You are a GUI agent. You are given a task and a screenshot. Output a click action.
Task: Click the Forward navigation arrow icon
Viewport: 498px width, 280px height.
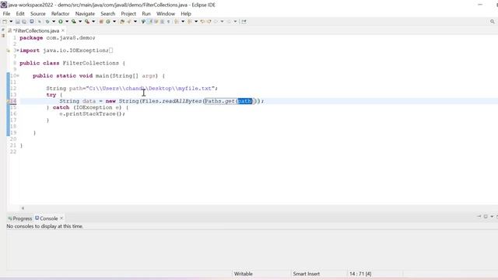click(229, 22)
